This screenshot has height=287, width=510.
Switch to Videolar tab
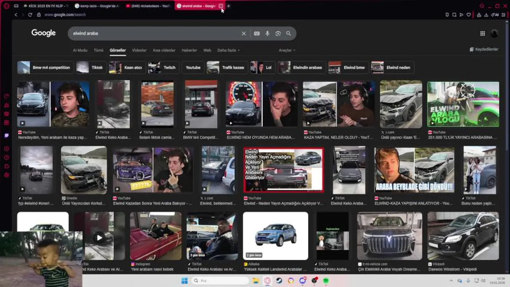pos(139,50)
